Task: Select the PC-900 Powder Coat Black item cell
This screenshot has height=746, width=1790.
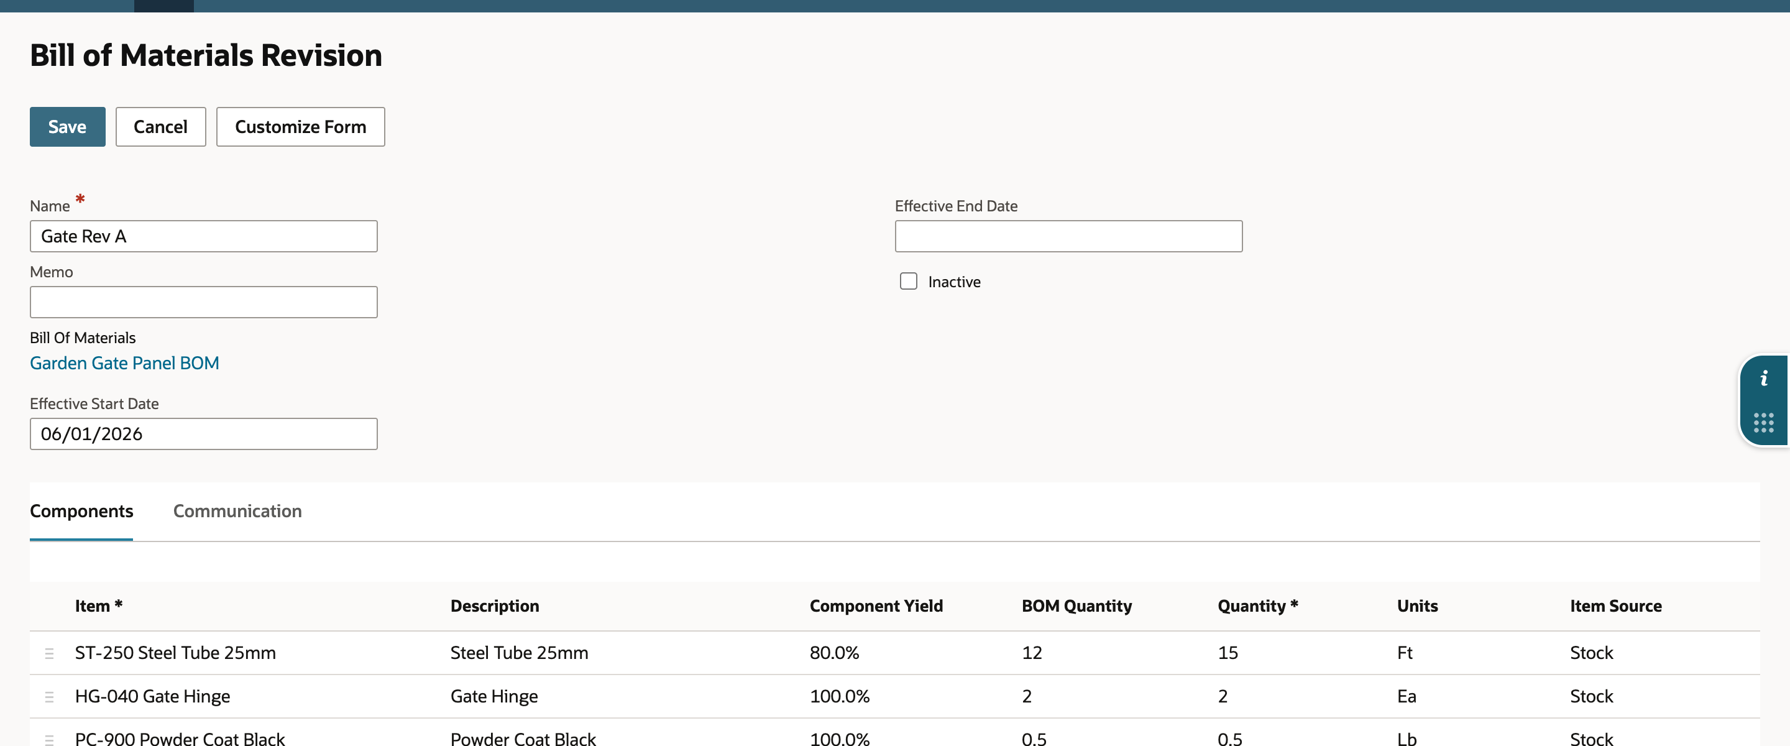Action: tap(179, 739)
